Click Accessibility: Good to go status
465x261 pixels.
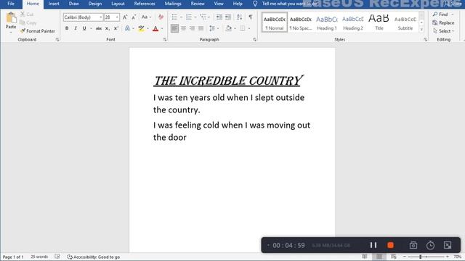point(94,257)
